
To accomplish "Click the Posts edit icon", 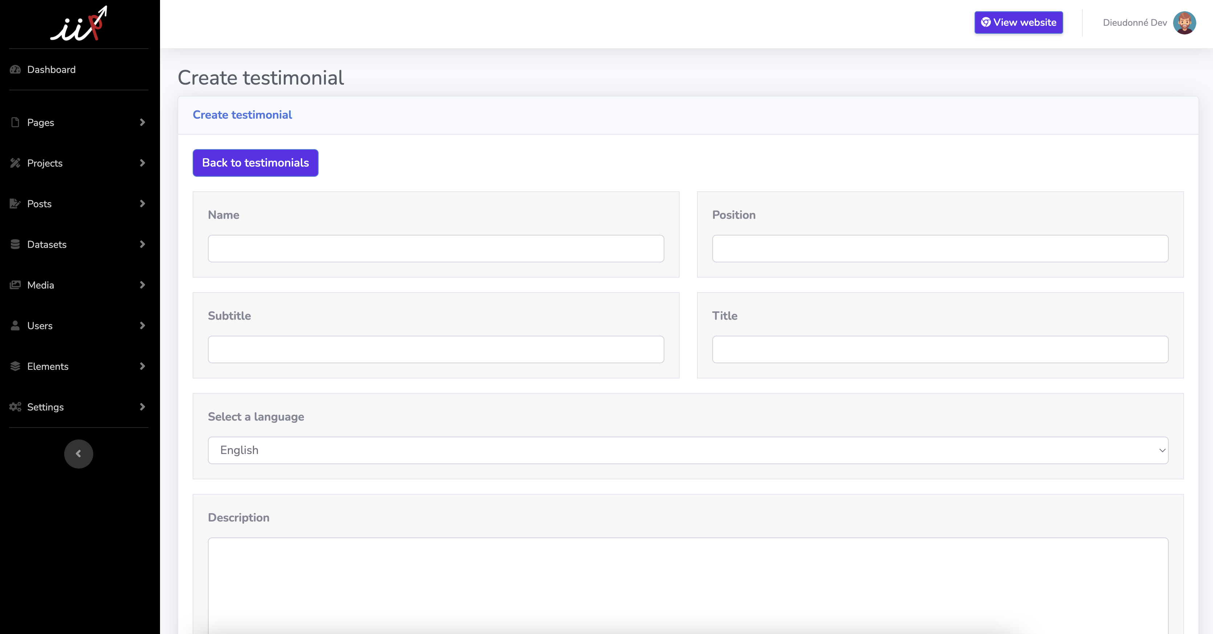I will 15,204.
